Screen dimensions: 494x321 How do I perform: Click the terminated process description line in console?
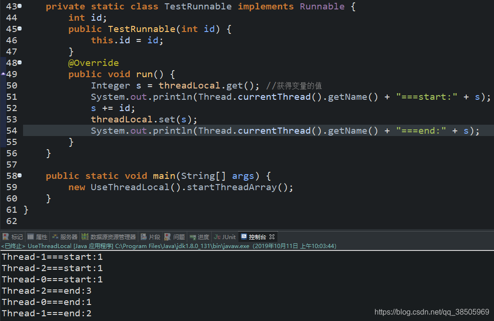coord(169,246)
